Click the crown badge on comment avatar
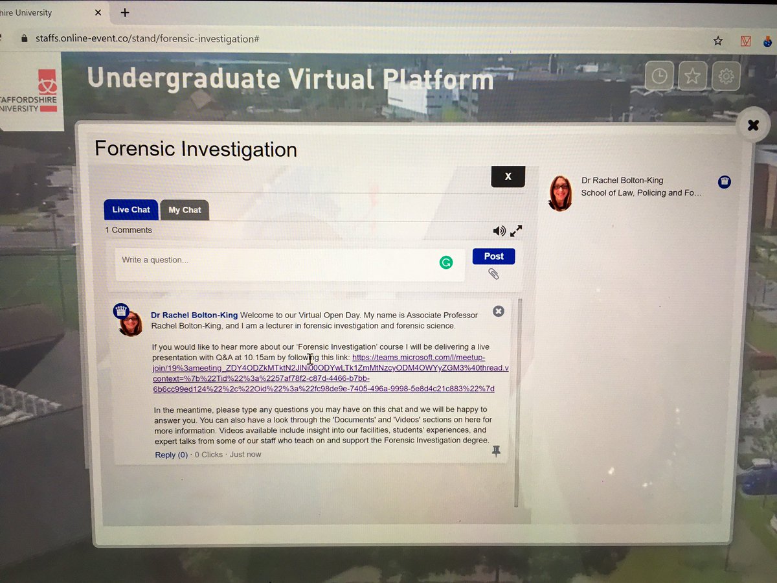Image resolution: width=777 pixels, height=583 pixels. [121, 310]
